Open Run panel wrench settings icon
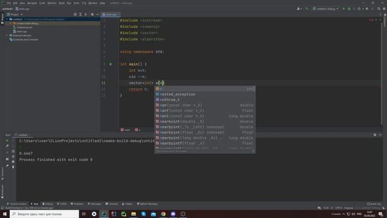The width and height of the screenshot is (387, 218). (7, 146)
